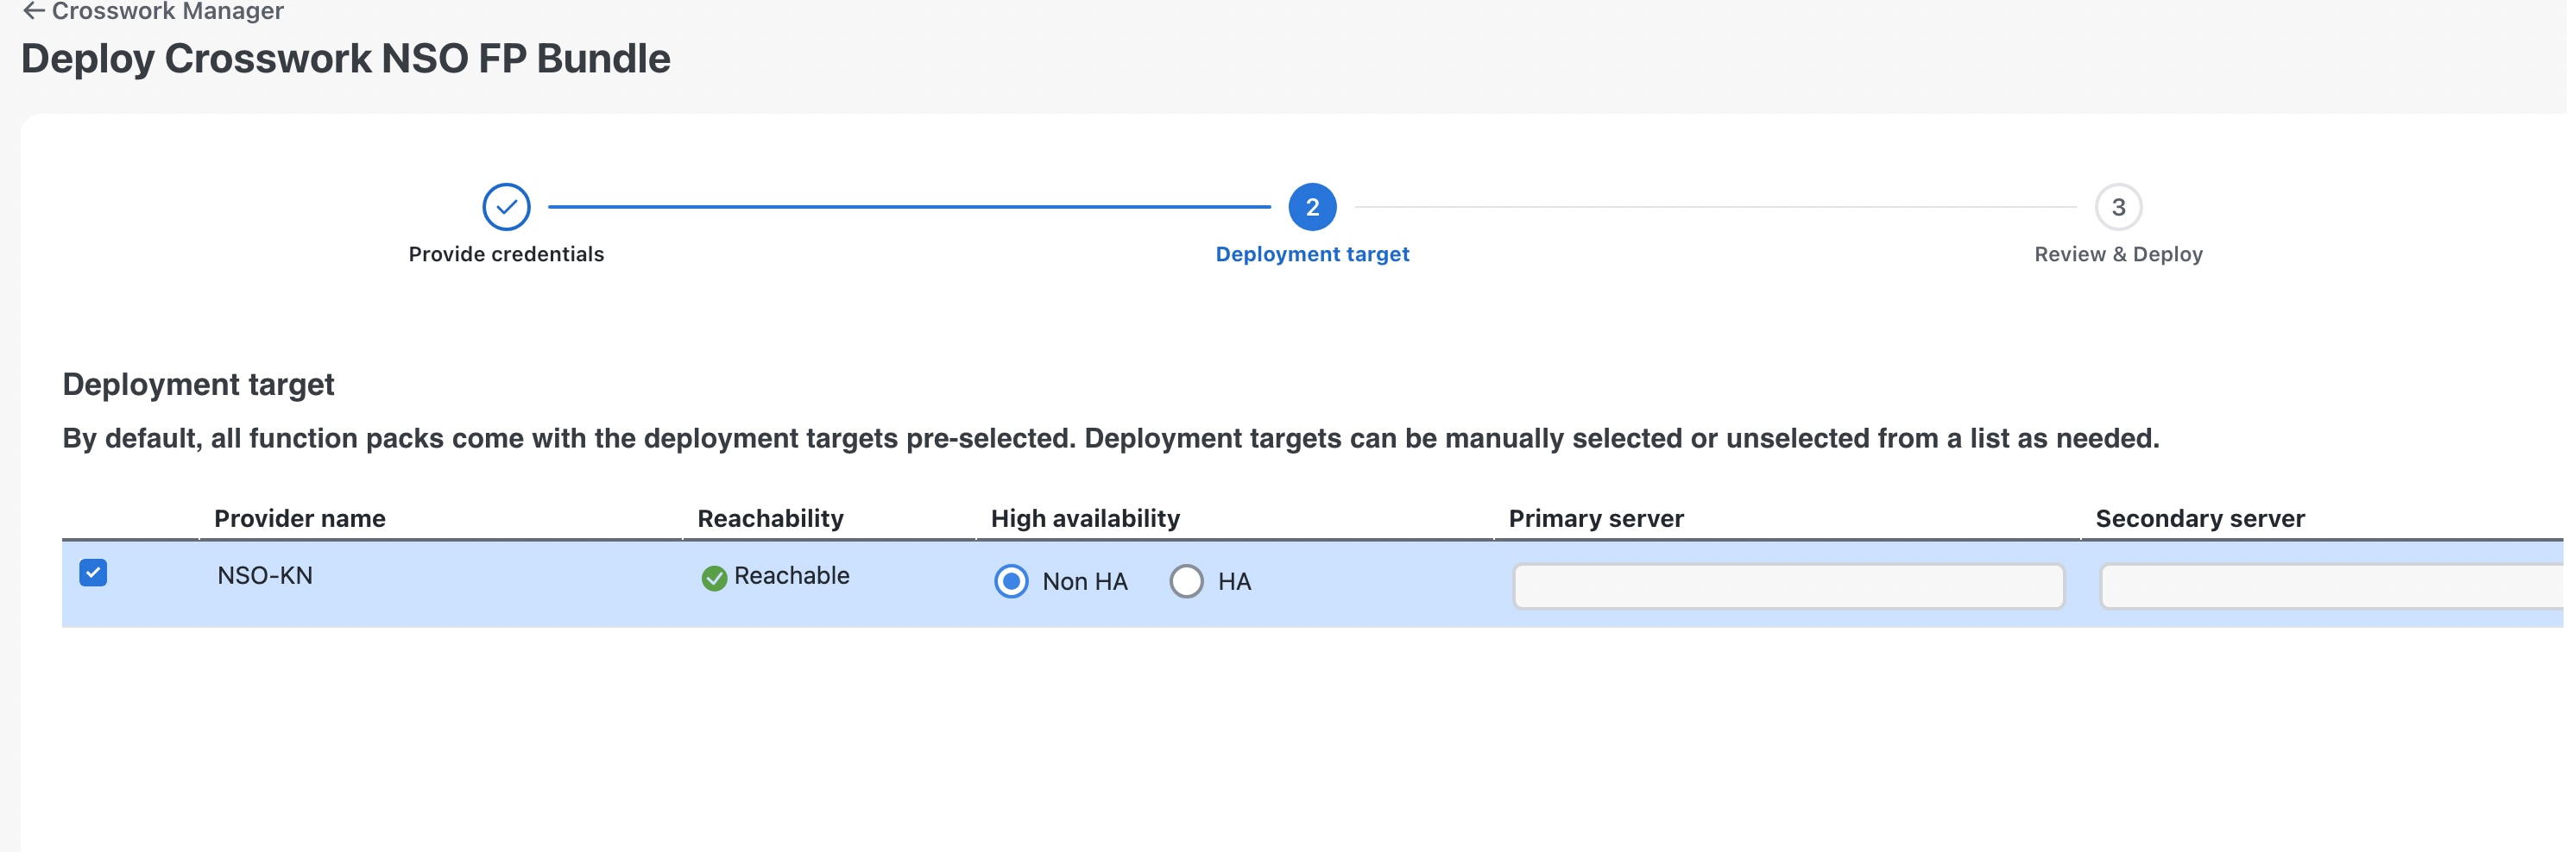This screenshot has height=852, width=2567.
Task: Click the Deployment target section heading
Action: click(x=199, y=385)
